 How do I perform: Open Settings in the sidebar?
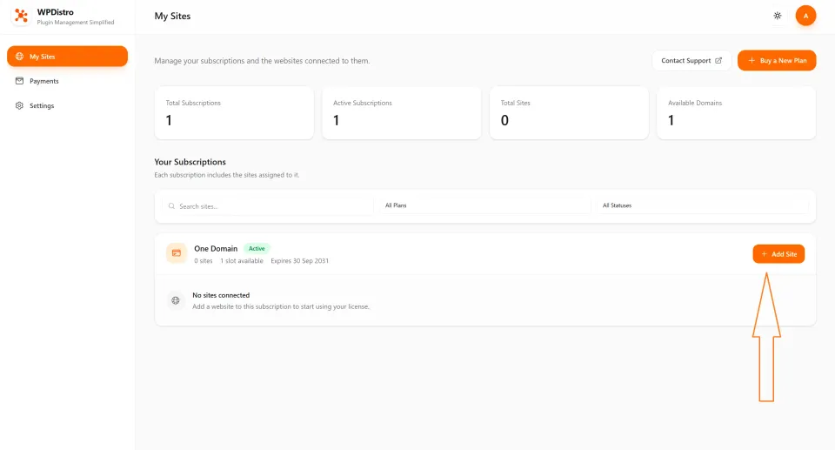pos(67,105)
